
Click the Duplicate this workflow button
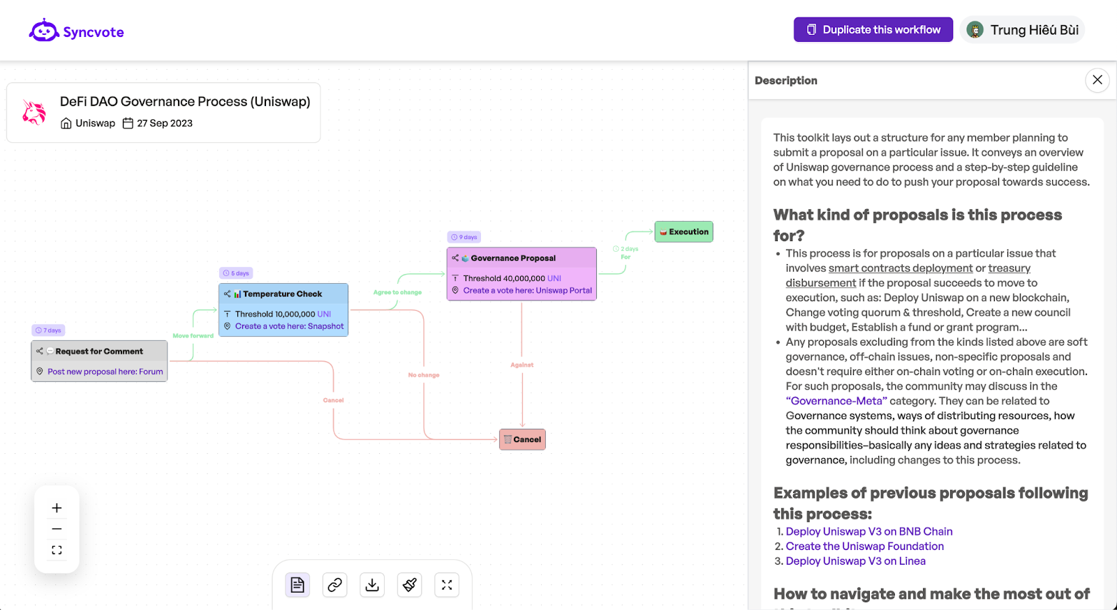873,29
